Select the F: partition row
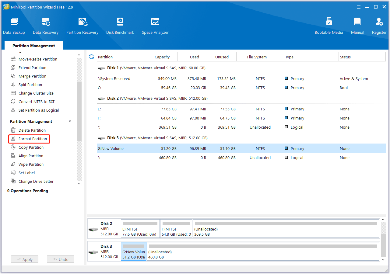The image size is (390, 274). 241,118
